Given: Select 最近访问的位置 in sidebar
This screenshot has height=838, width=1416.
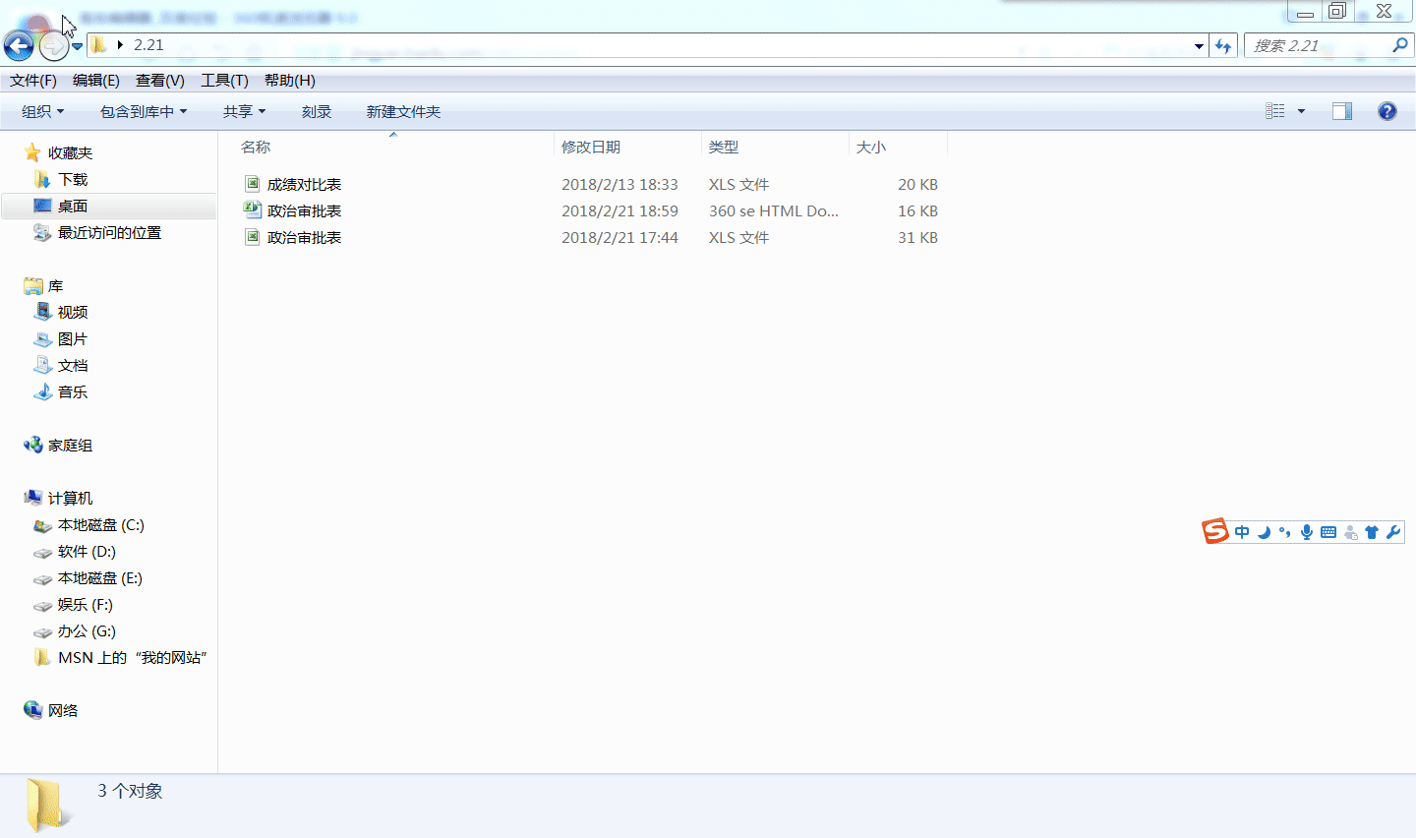Looking at the screenshot, I should 109,233.
